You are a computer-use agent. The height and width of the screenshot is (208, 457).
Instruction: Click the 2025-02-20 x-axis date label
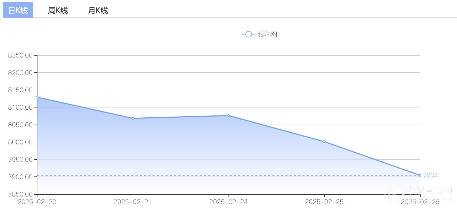[37, 202]
